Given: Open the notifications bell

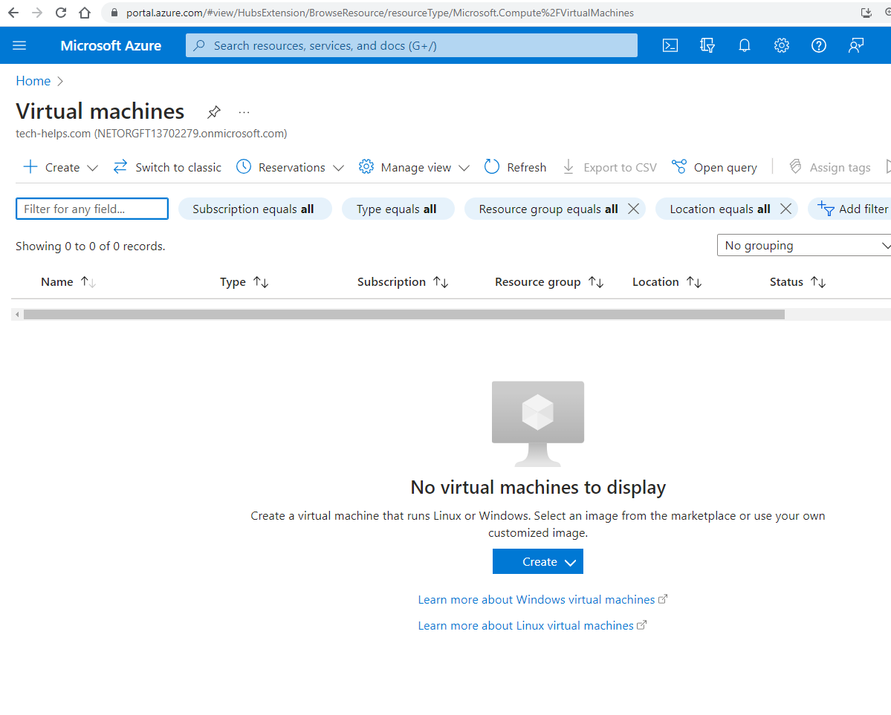Looking at the screenshot, I should 745,45.
